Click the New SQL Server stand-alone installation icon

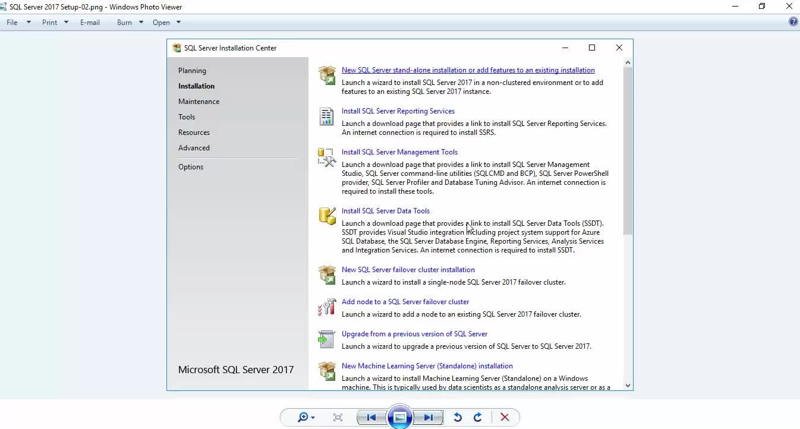327,75
